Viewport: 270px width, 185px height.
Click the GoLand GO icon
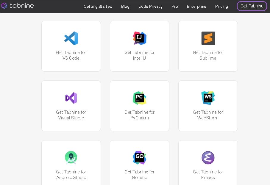coord(140,158)
